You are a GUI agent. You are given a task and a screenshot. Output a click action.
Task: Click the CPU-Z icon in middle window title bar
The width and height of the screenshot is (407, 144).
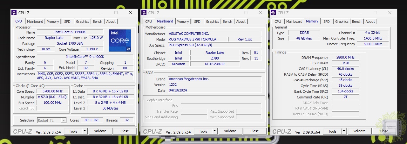(x=144, y=13)
